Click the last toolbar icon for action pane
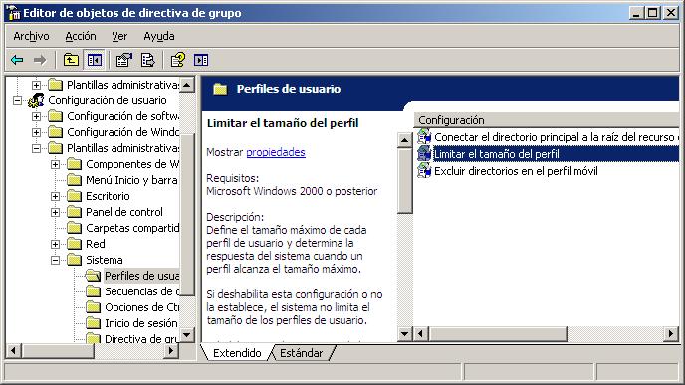This screenshot has width=685, height=385. point(201,60)
